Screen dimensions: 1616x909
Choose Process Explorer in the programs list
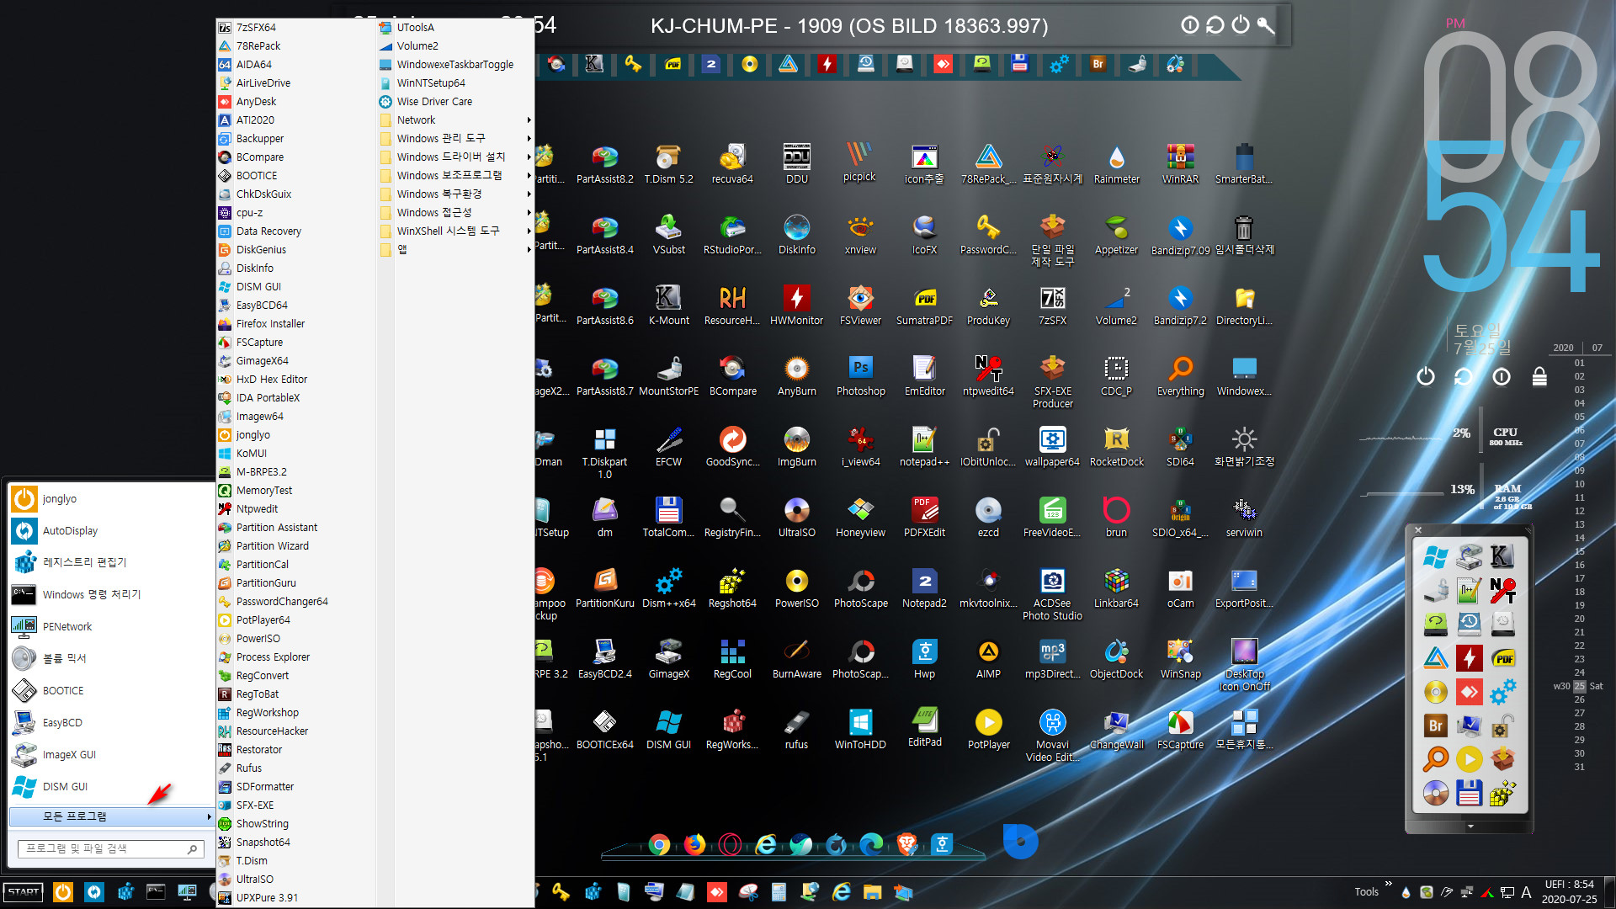click(295, 657)
